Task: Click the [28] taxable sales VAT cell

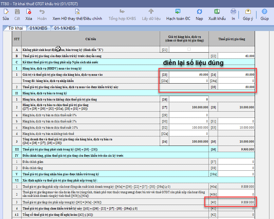Action: tap(236, 107)
